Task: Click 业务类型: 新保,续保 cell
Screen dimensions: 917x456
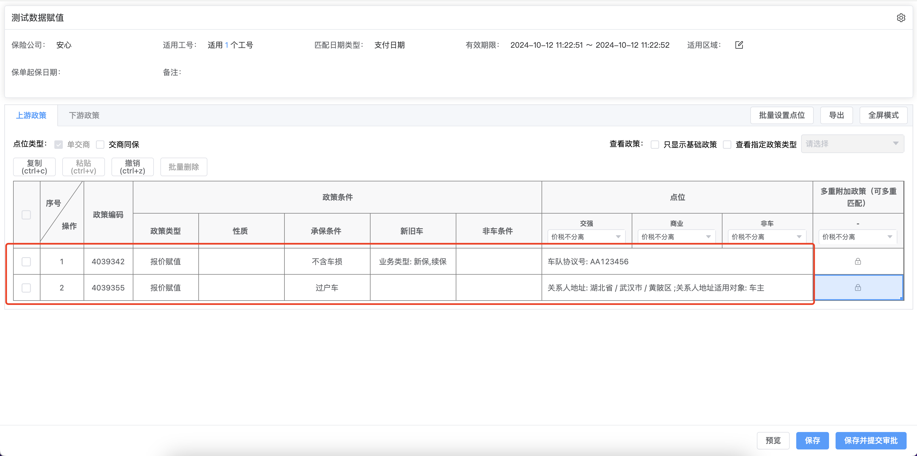Action: click(x=413, y=262)
